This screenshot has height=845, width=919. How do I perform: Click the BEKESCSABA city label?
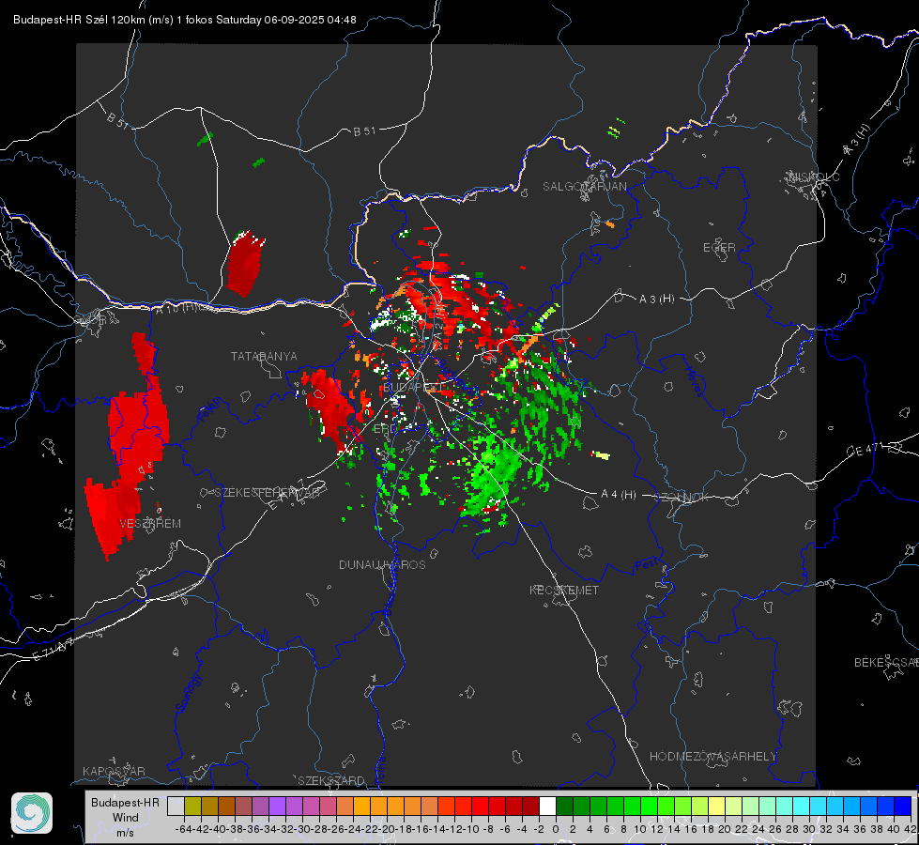(886, 663)
